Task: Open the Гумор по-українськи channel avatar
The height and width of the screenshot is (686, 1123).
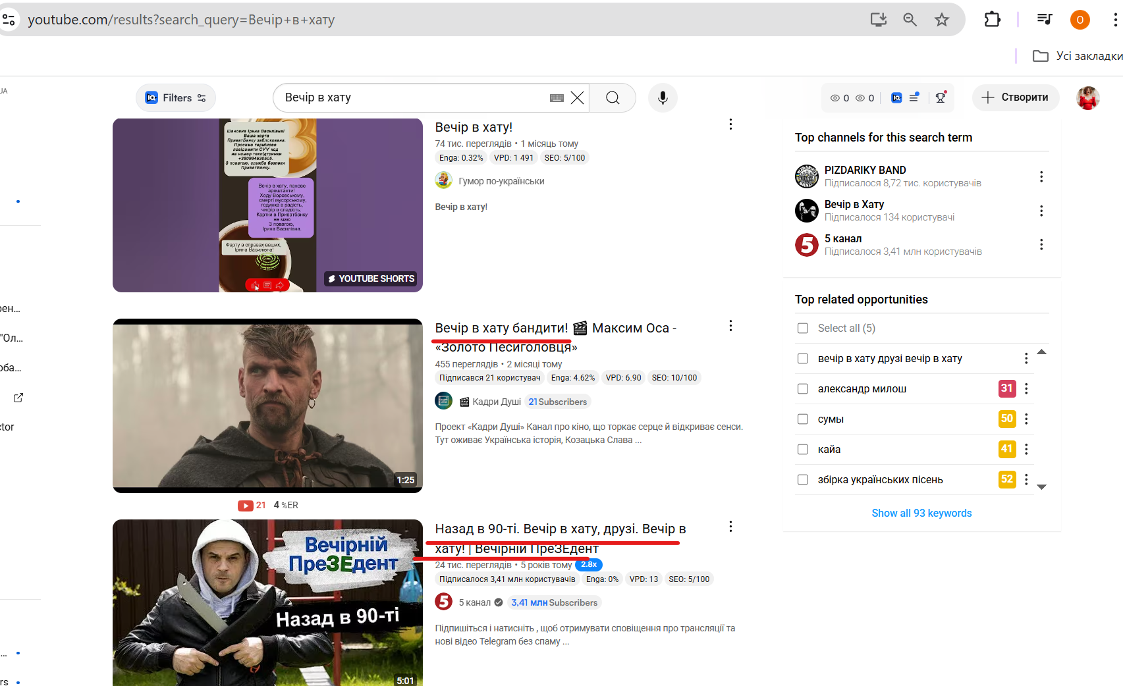Action: (x=443, y=180)
